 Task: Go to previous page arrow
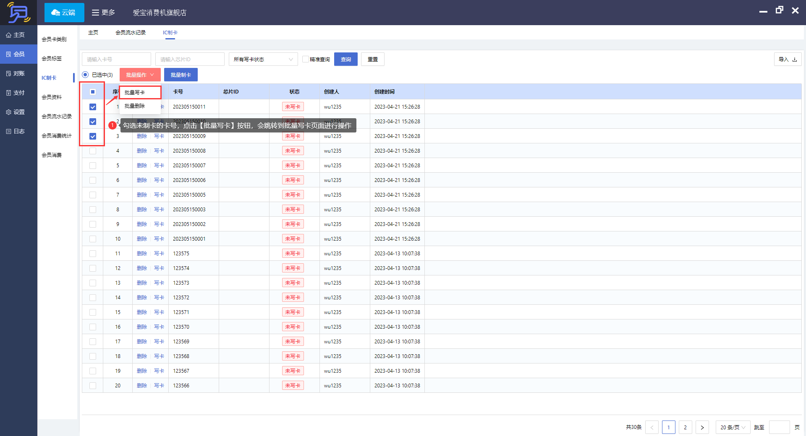pyautogui.click(x=652, y=427)
